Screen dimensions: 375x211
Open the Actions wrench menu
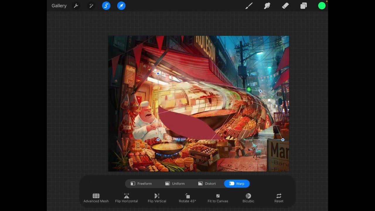[x=76, y=6]
